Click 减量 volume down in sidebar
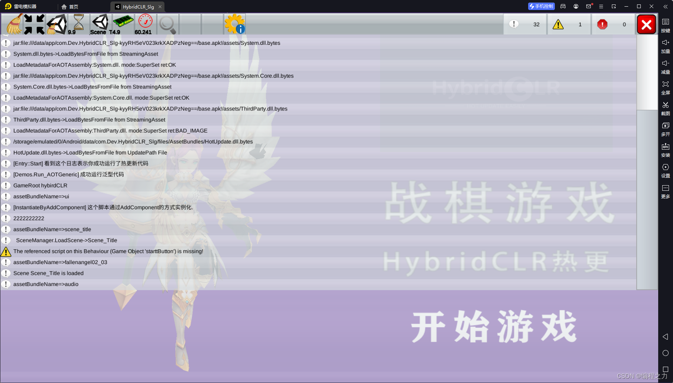The height and width of the screenshot is (383, 673). click(x=666, y=67)
